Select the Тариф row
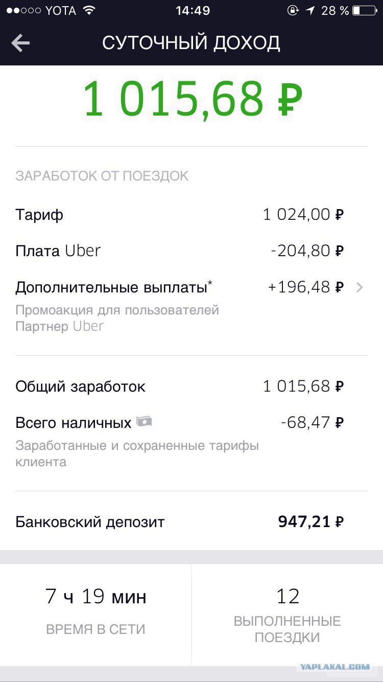This screenshot has width=383, height=682. (x=192, y=215)
